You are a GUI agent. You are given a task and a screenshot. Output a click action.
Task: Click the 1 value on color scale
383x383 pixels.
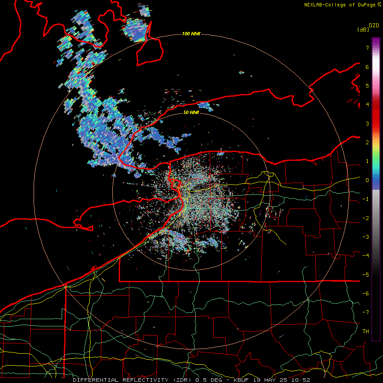point(367,161)
